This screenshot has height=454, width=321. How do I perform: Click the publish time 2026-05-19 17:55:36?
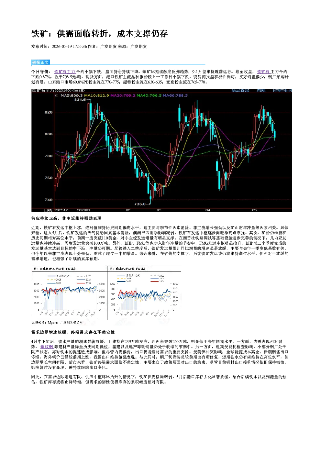coord(69,47)
